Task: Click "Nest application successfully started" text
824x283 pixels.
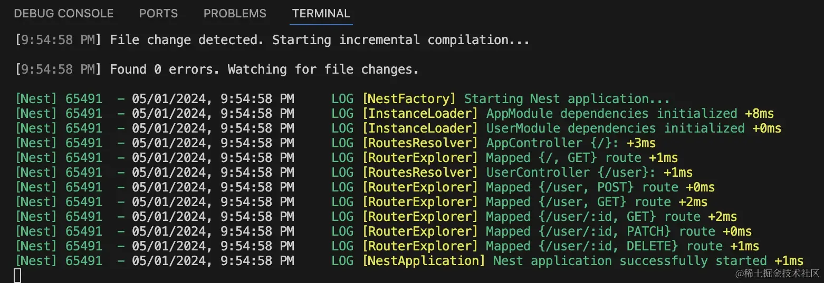Action: tap(630, 261)
